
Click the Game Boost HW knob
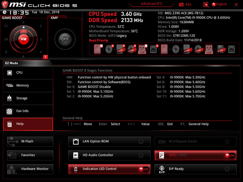pos(24,39)
